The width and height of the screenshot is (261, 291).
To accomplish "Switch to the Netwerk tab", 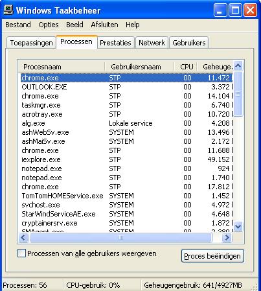I will [x=152, y=43].
